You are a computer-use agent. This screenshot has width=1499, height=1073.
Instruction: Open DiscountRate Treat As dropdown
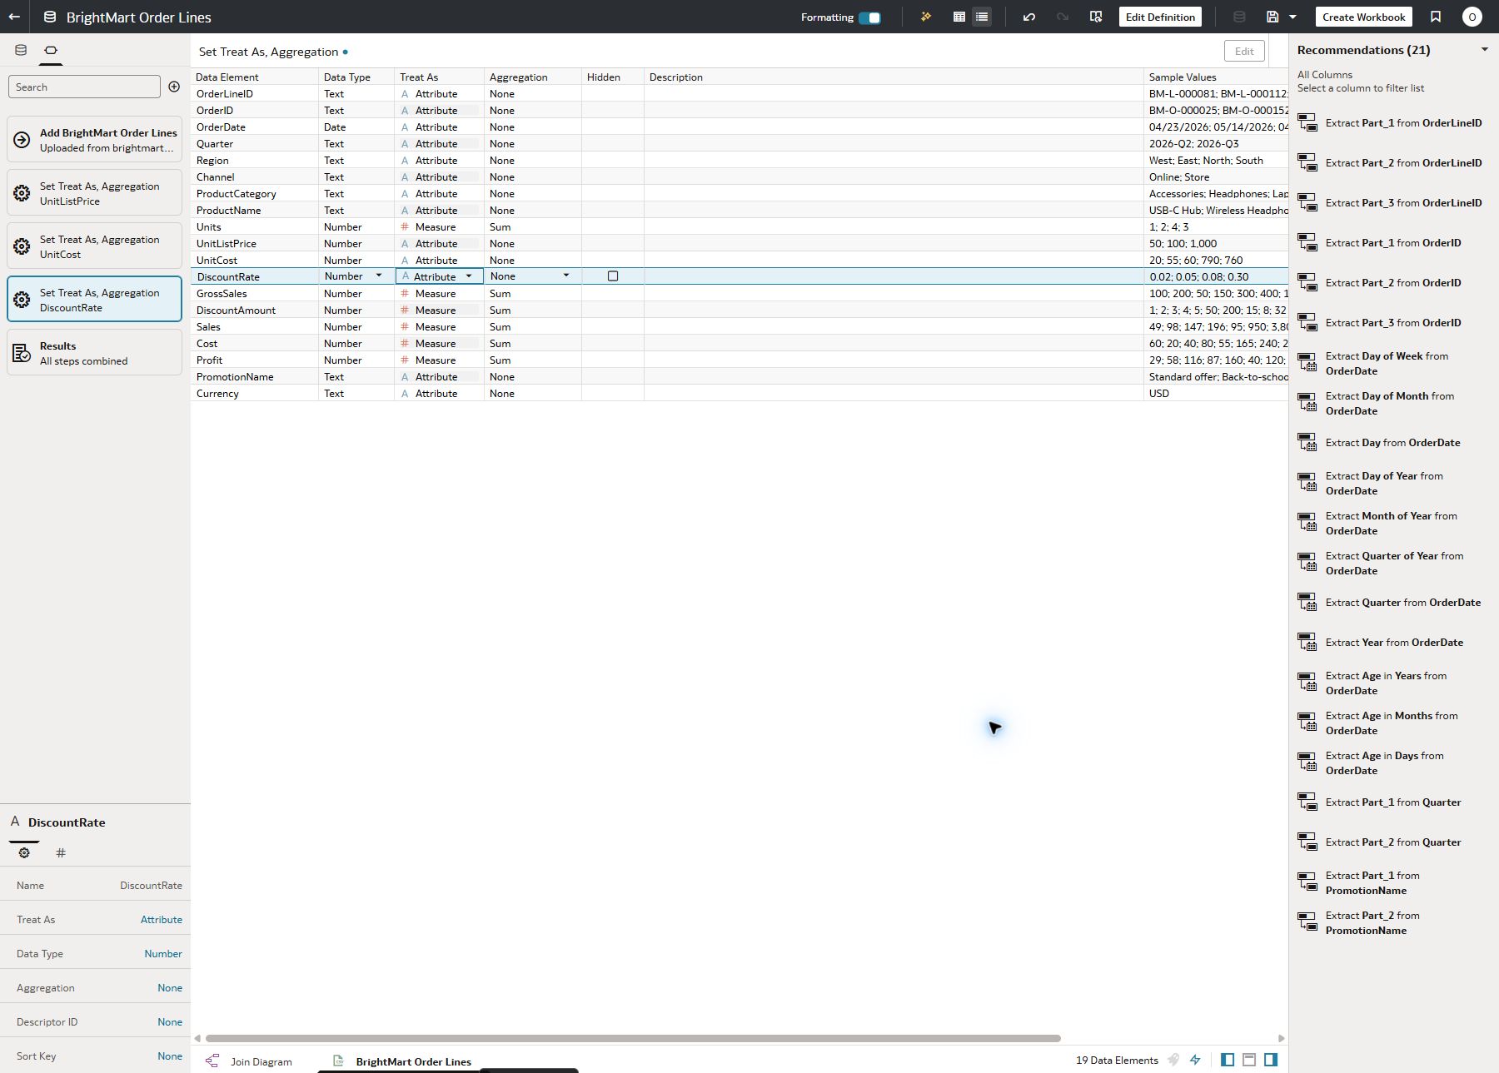[469, 276]
